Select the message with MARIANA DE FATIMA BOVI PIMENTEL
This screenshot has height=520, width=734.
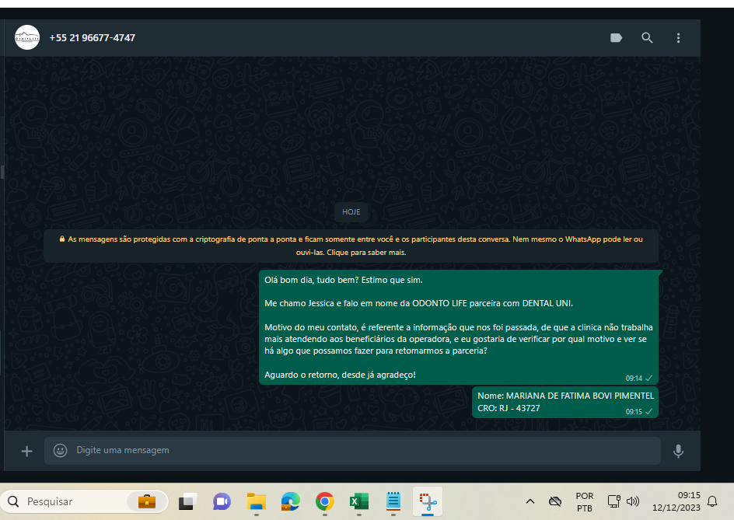[565, 402]
